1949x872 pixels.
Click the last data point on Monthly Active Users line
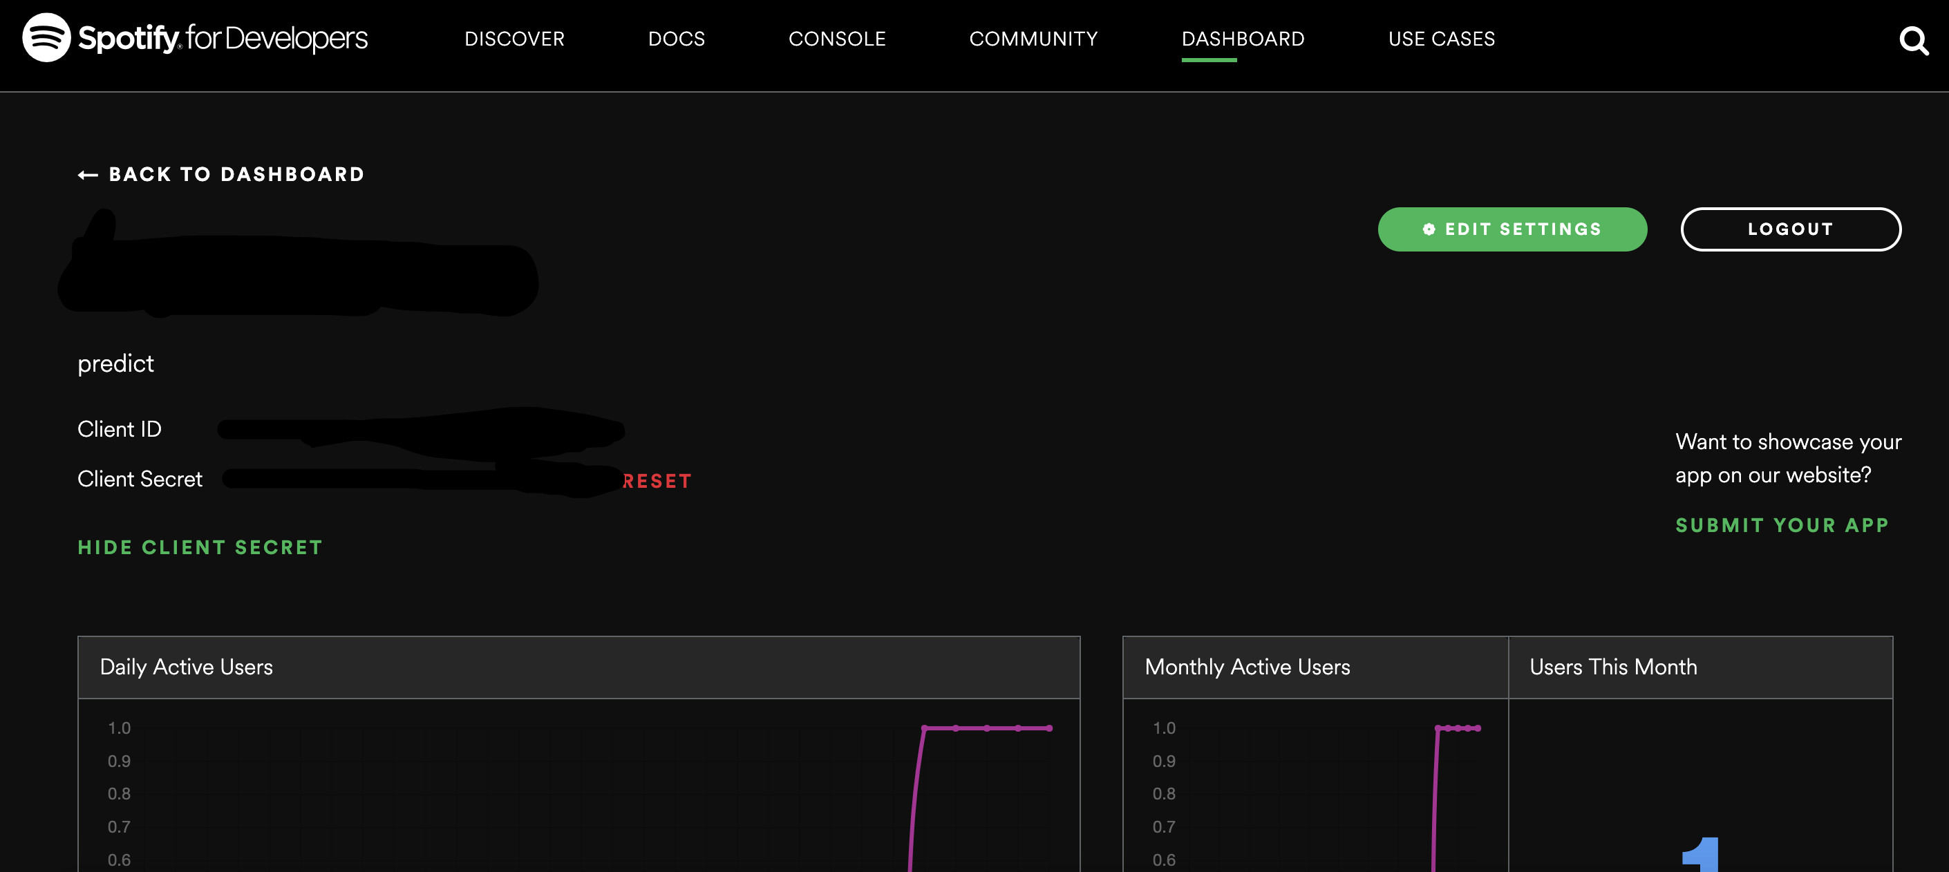point(1478,728)
